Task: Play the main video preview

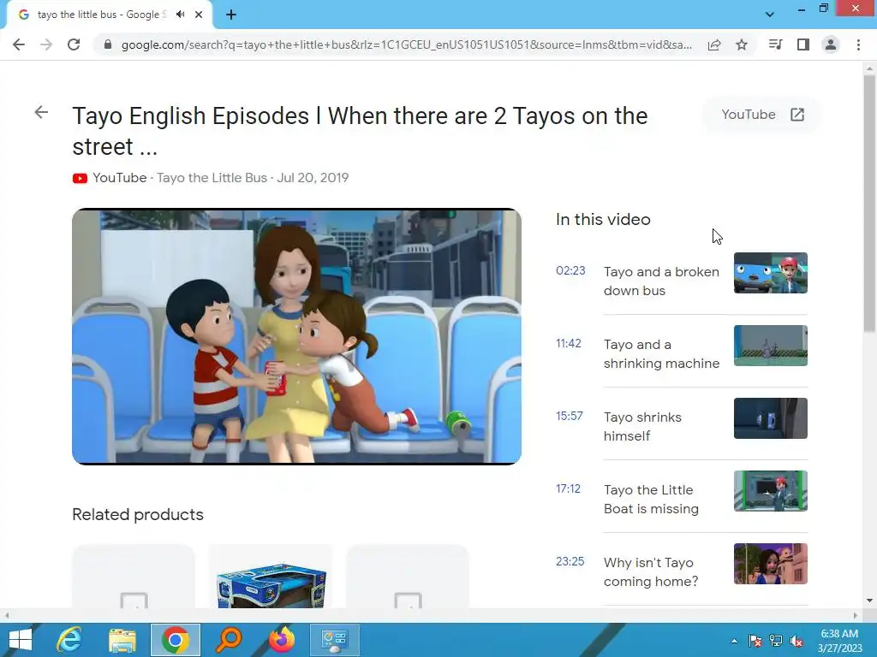Action: pyautogui.click(x=297, y=336)
